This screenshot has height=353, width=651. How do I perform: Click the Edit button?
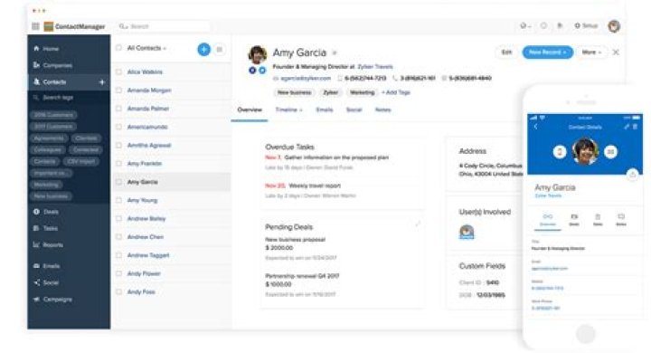pyautogui.click(x=506, y=52)
